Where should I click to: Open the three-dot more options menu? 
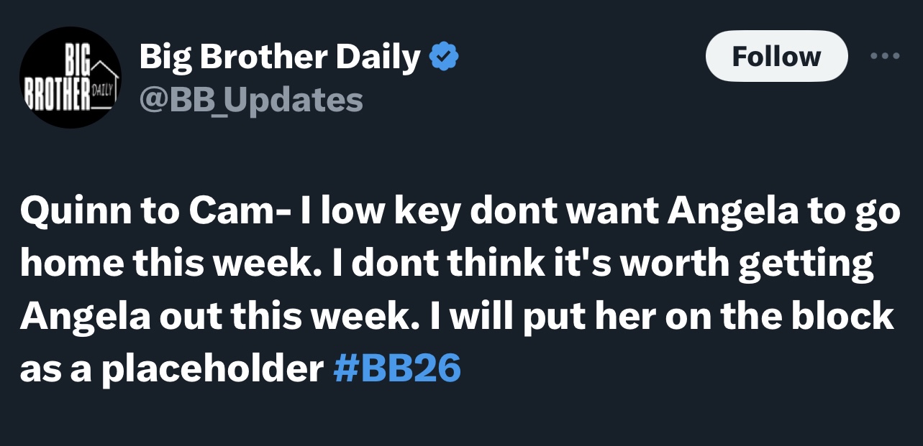click(x=884, y=56)
